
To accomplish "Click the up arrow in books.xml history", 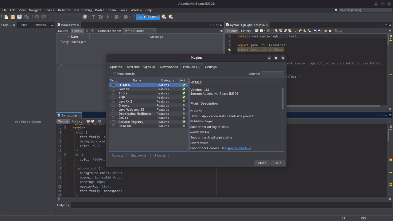I will [92, 31].
